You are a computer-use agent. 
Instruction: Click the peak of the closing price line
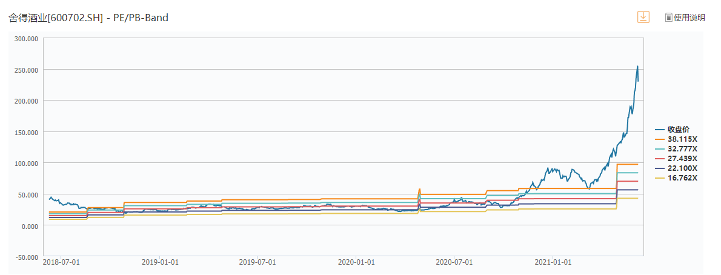click(x=637, y=66)
